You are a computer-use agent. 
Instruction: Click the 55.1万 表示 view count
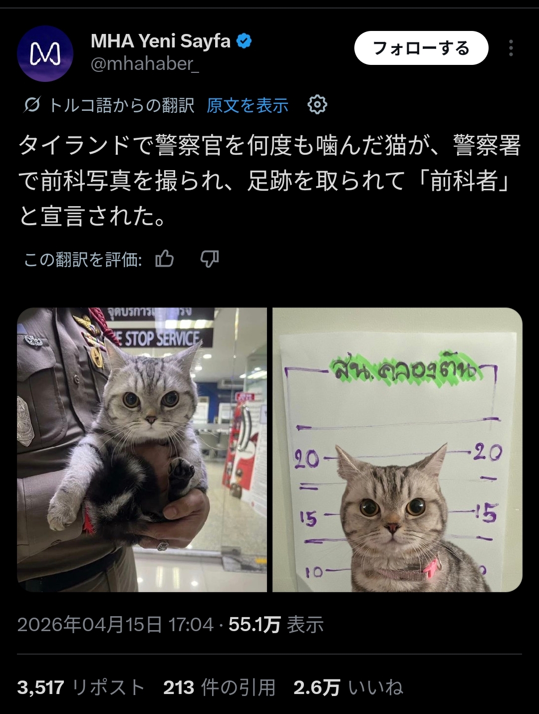(x=276, y=625)
